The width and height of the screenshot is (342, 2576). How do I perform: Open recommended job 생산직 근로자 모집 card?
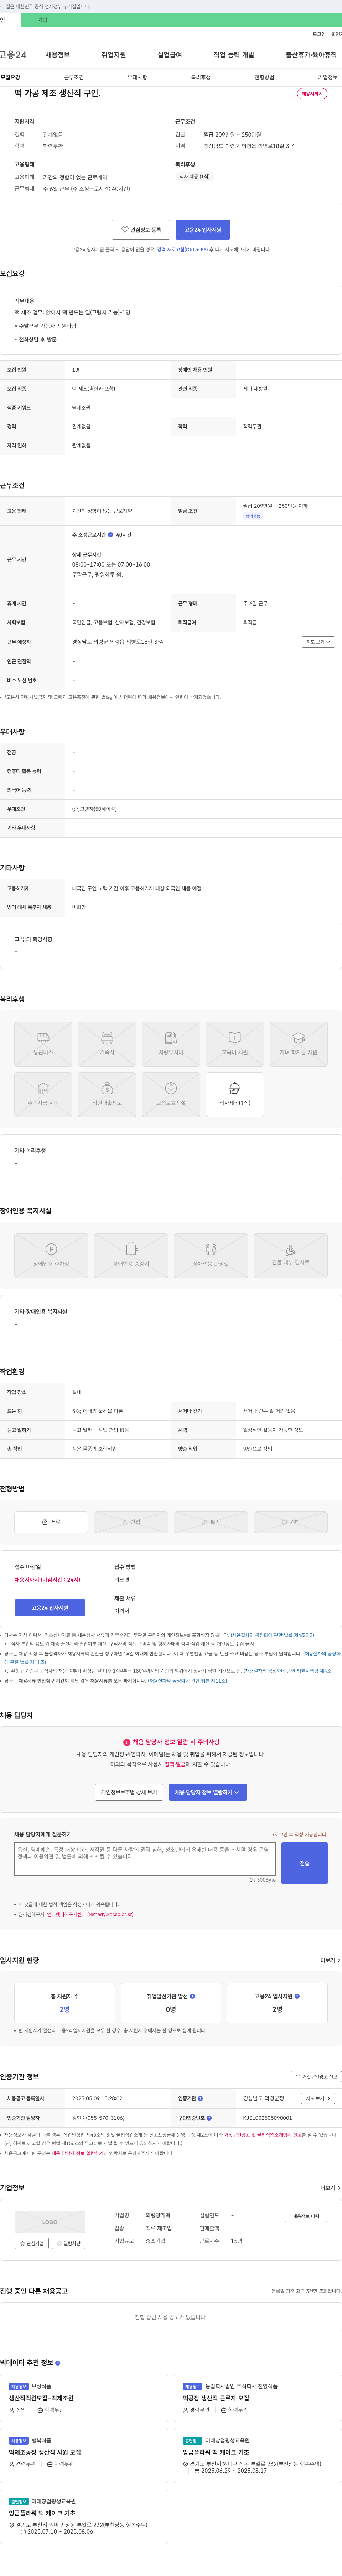(x=216, y=2398)
